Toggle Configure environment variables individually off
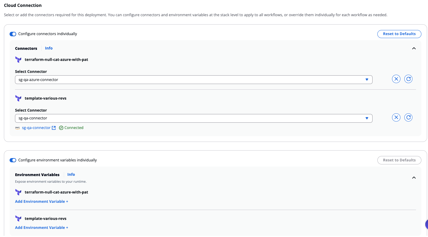This screenshot has height=237, width=428. 13,160
